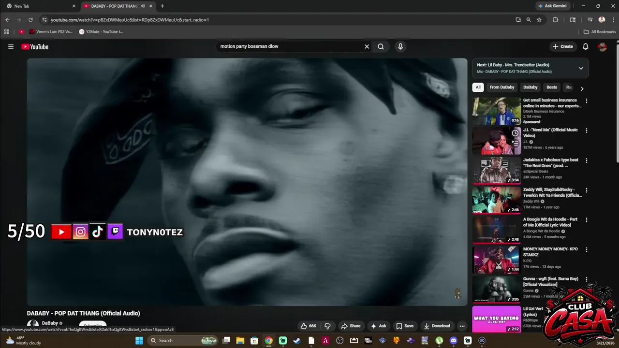
Task: Open Zeddy Will Twerkin video thumbnail
Action: point(497,200)
